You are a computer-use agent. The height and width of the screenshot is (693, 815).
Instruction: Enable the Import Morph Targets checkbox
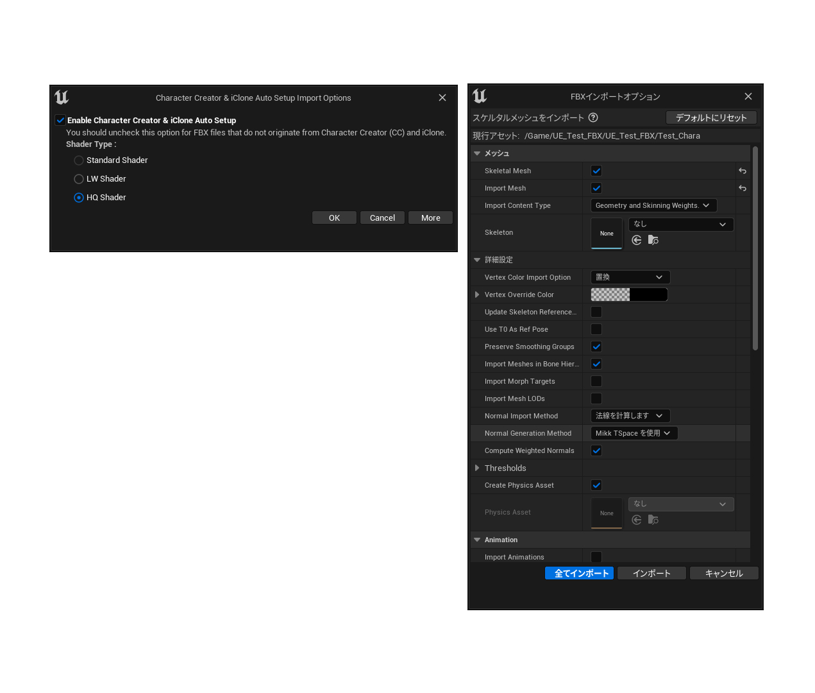tap(596, 381)
